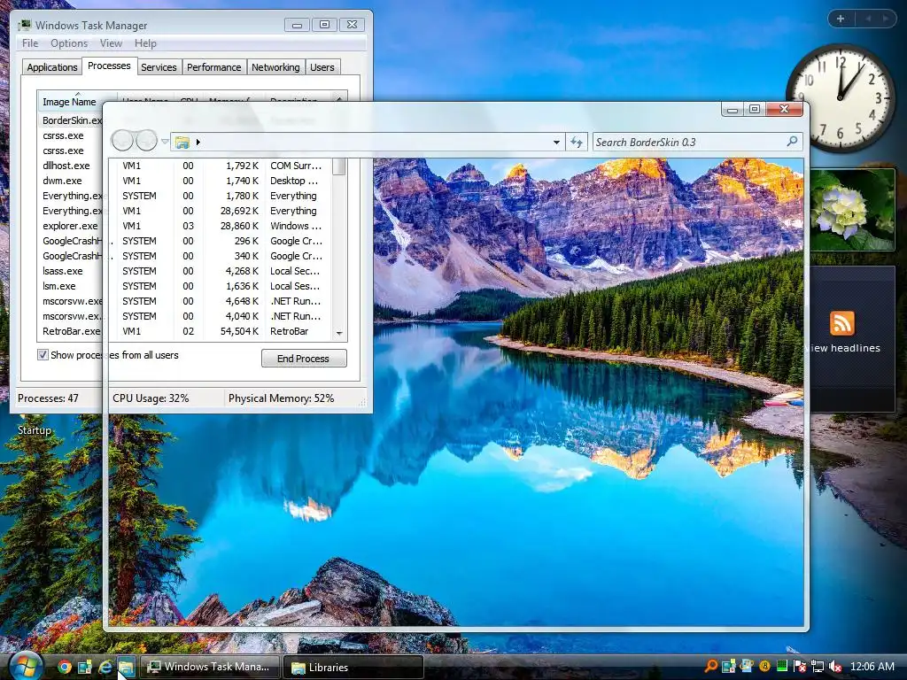Switch to Libraries taskbar button
The image size is (907, 680).
coord(353,667)
